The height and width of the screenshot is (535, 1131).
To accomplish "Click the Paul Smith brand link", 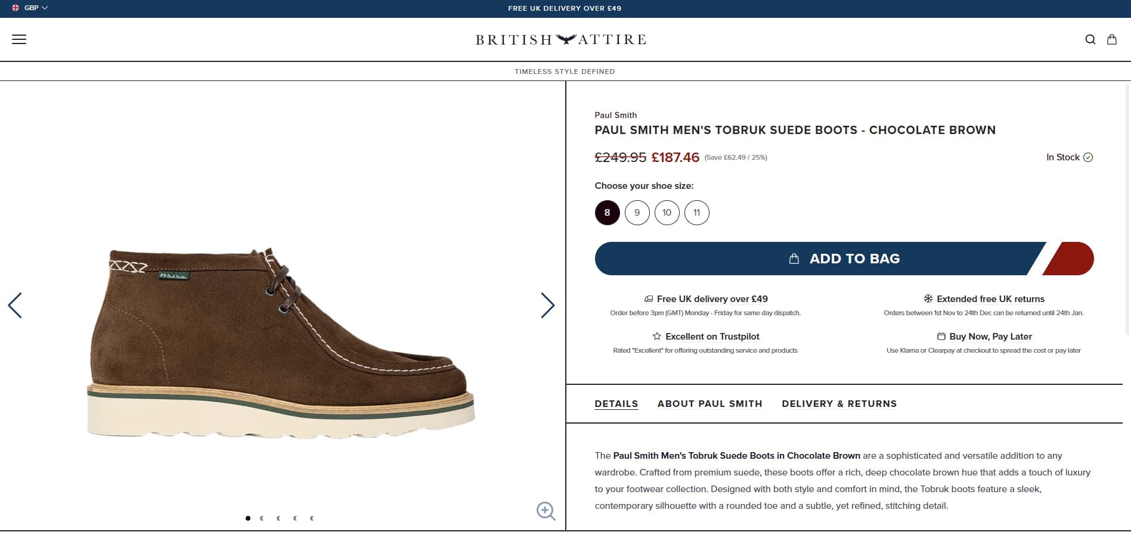I will pos(615,115).
